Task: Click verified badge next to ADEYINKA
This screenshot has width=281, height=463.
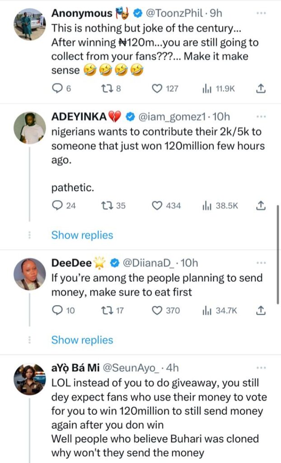Action: click(131, 116)
